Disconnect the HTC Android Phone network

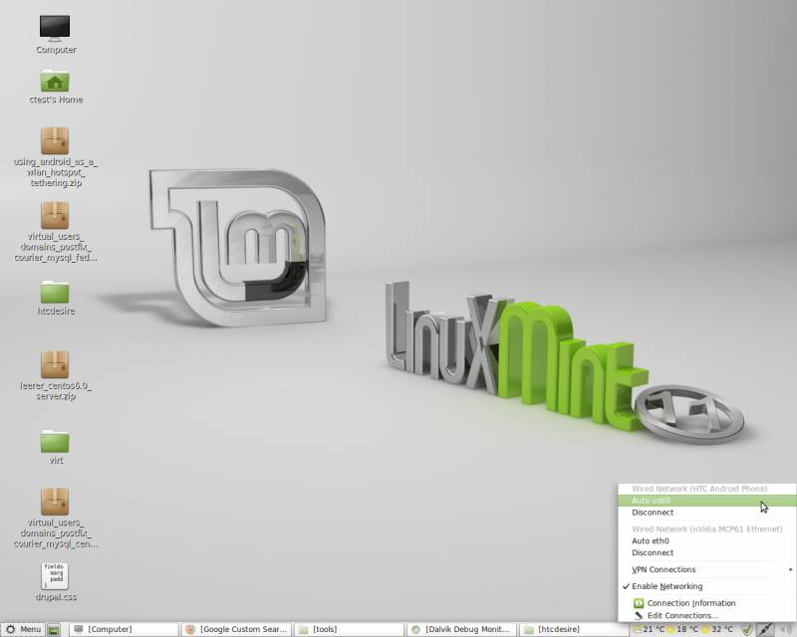pyautogui.click(x=707, y=513)
